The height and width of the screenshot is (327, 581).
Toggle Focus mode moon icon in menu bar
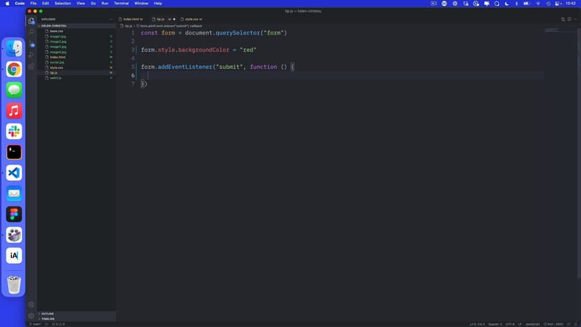[507, 4]
